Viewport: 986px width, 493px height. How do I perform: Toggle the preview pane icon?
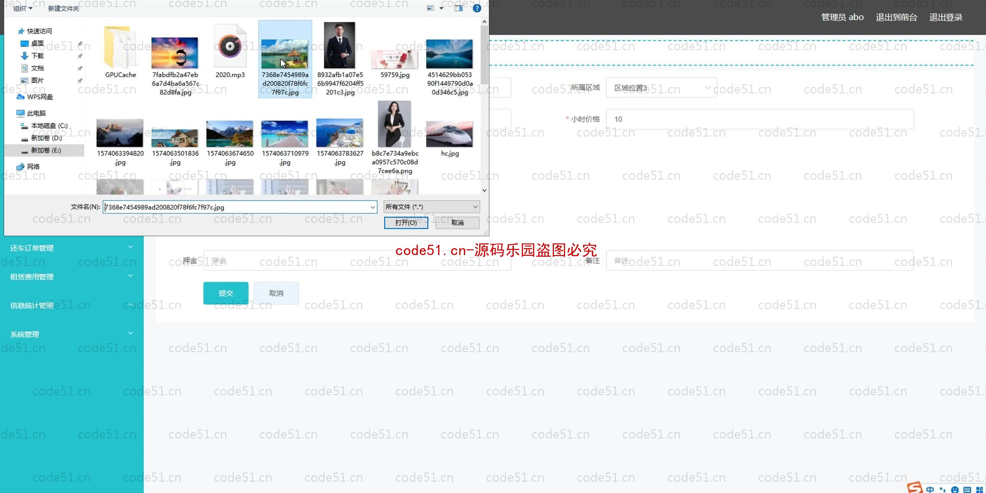[x=458, y=8]
